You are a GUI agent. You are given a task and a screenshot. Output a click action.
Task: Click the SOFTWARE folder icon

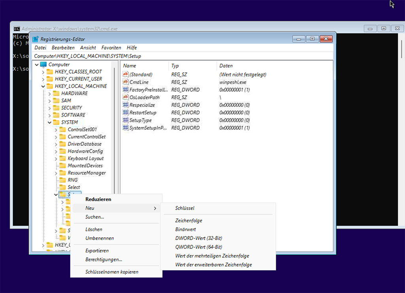(56, 115)
